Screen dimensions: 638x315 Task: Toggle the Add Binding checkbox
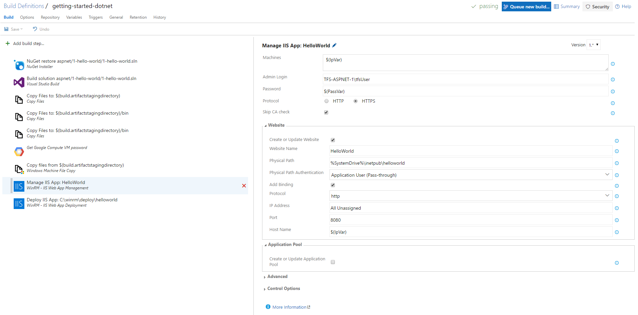[x=333, y=185]
